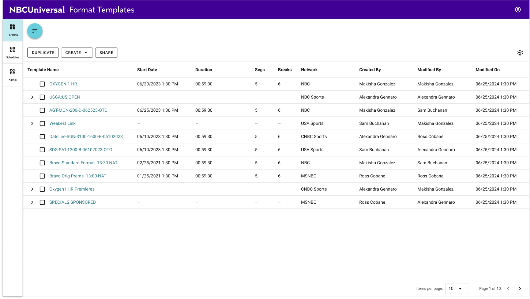
Task: Click the DUPLICATE button
Action: click(x=43, y=53)
